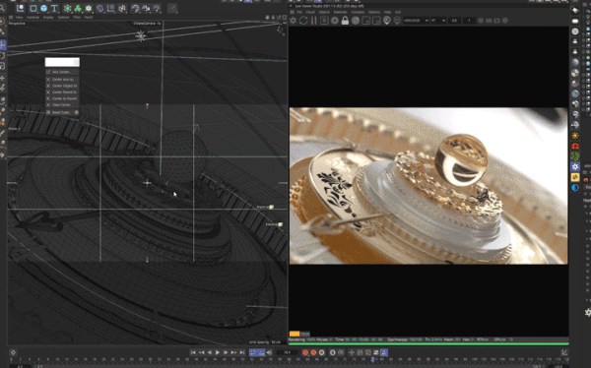
Task: Toggle the sound speaker icon in timeline bar
Action: coord(269,352)
